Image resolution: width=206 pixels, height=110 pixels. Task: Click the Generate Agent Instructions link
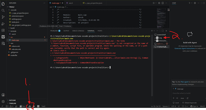pos(185,48)
